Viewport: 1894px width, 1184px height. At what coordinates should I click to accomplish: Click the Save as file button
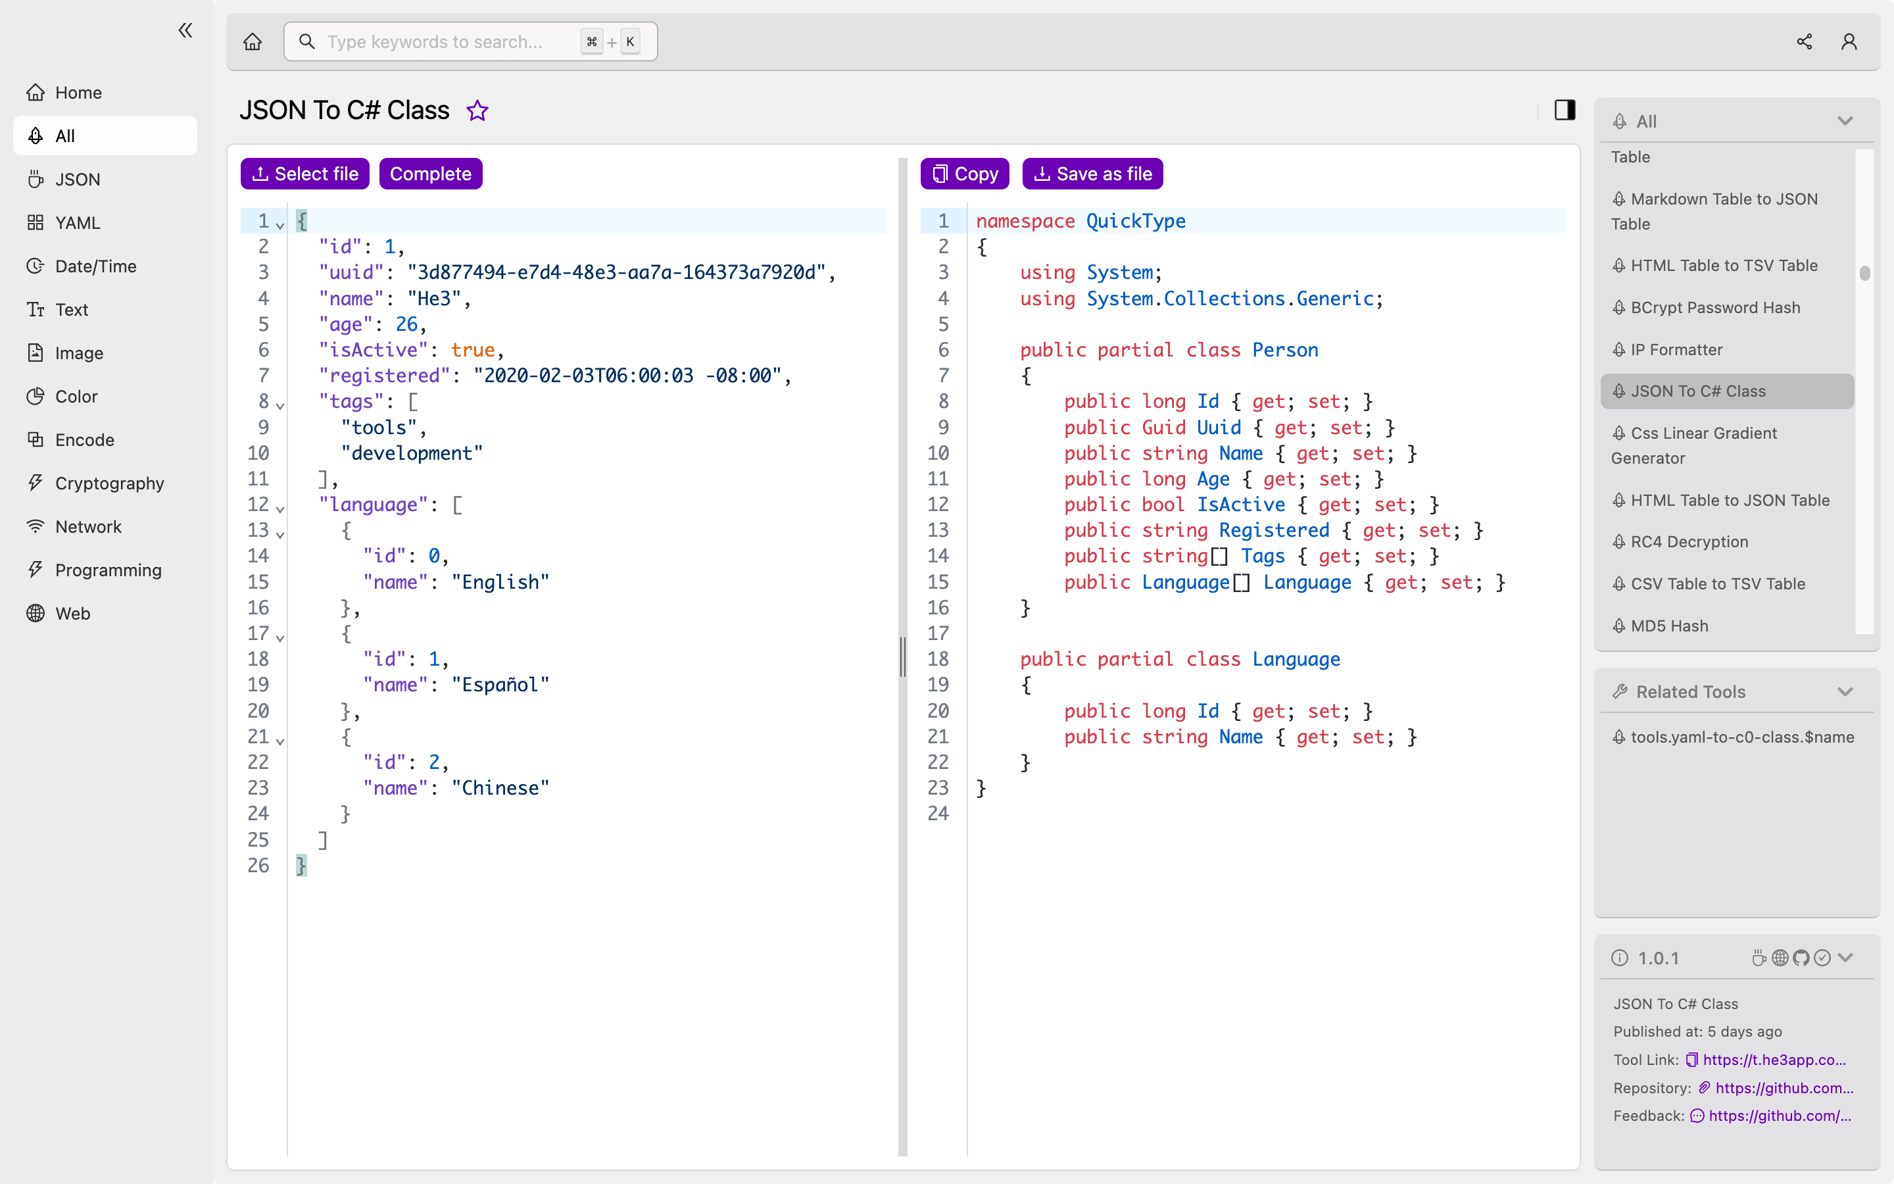(x=1092, y=173)
